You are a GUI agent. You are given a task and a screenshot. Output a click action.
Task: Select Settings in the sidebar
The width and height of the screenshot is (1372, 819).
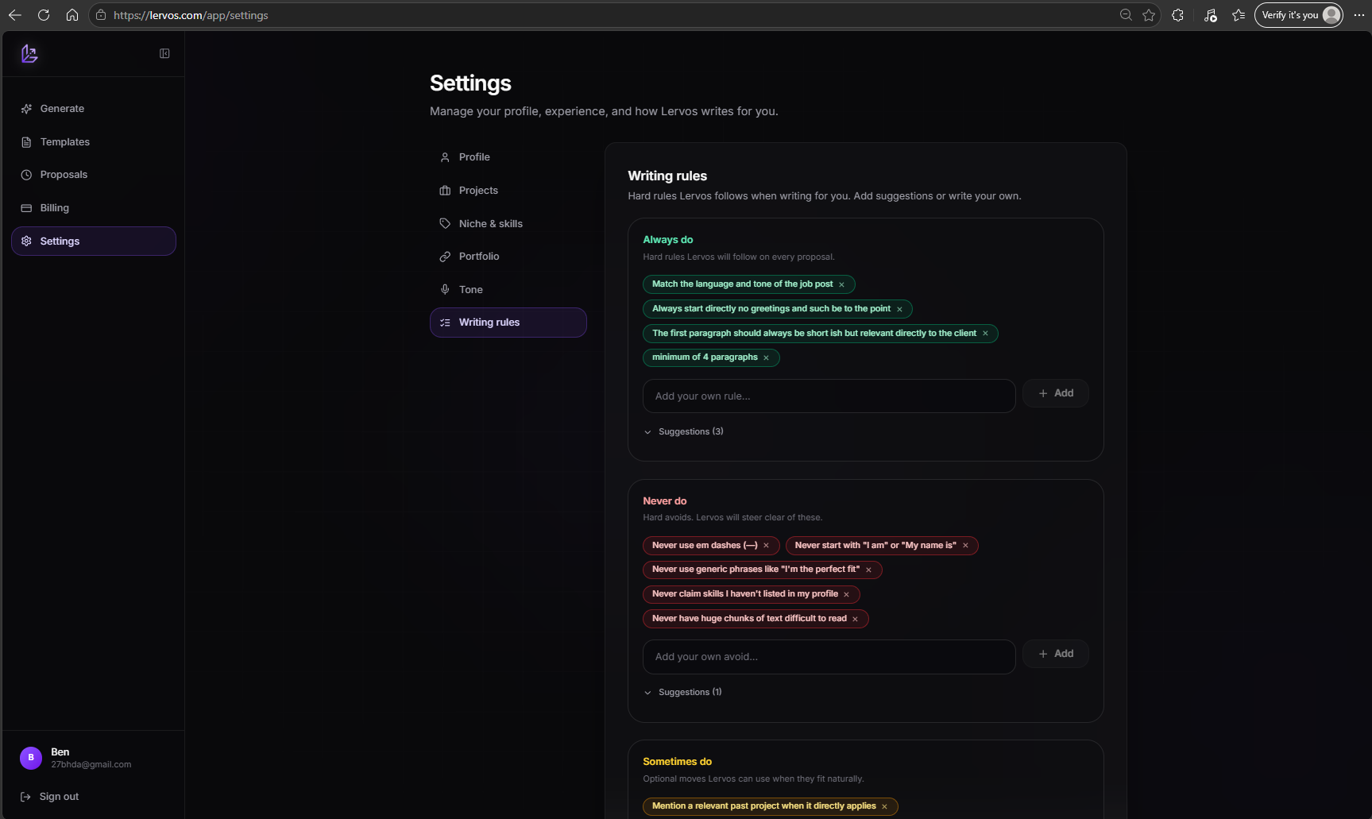[x=94, y=241]
